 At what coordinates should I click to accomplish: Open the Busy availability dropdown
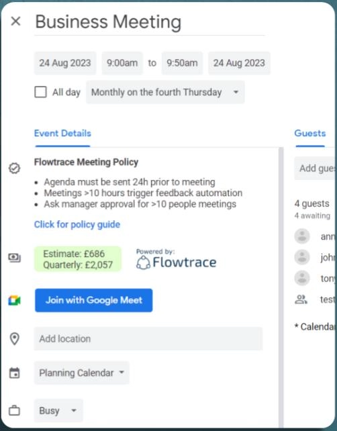pos(58,411)
